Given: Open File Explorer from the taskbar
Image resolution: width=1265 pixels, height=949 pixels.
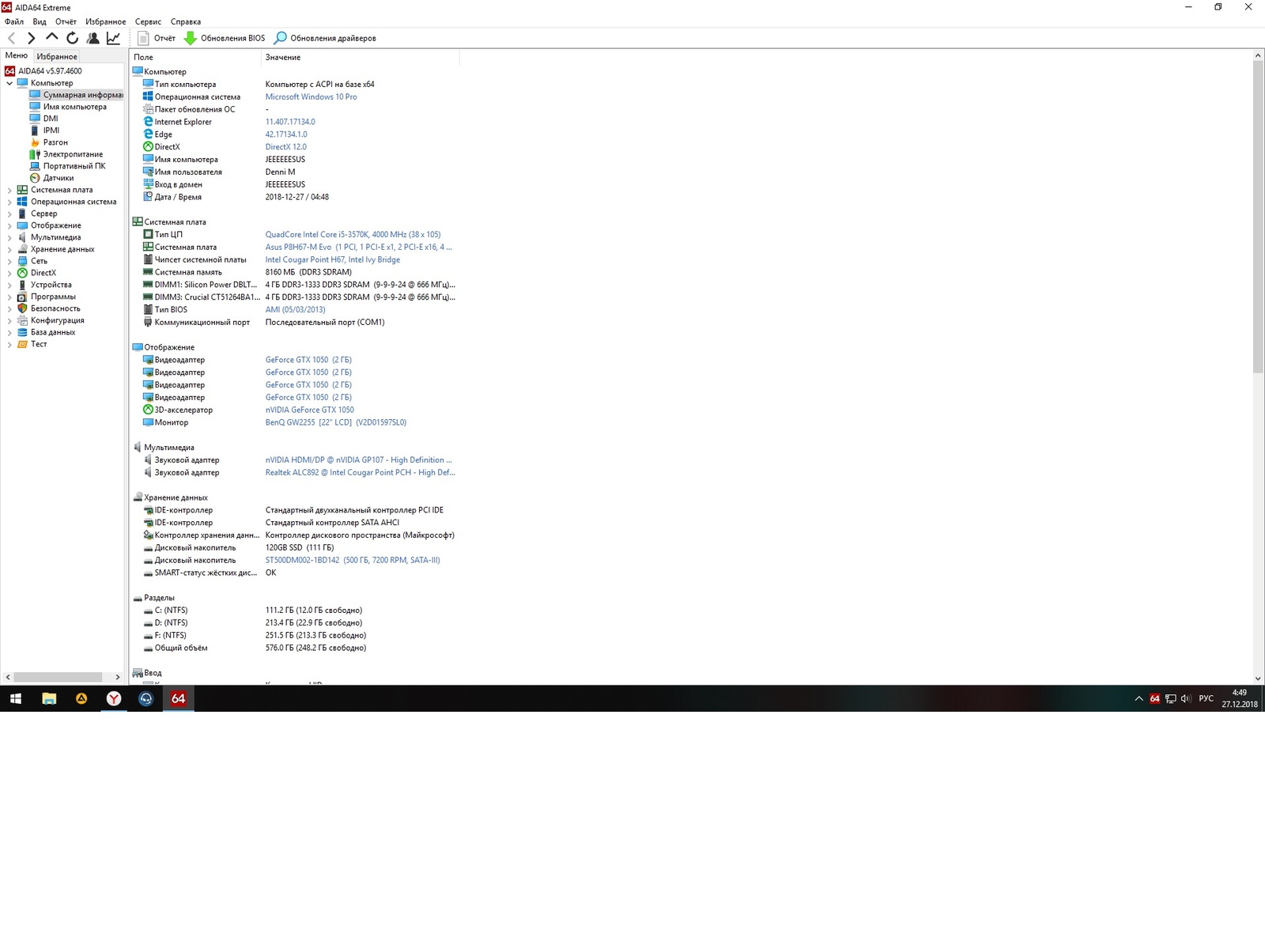Looking at the screenshot, I should pyautogui.click(x=49, y=698).
